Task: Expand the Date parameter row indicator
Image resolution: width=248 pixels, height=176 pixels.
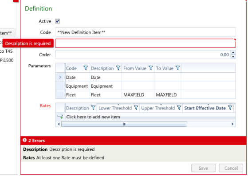Action: point(60,77)
